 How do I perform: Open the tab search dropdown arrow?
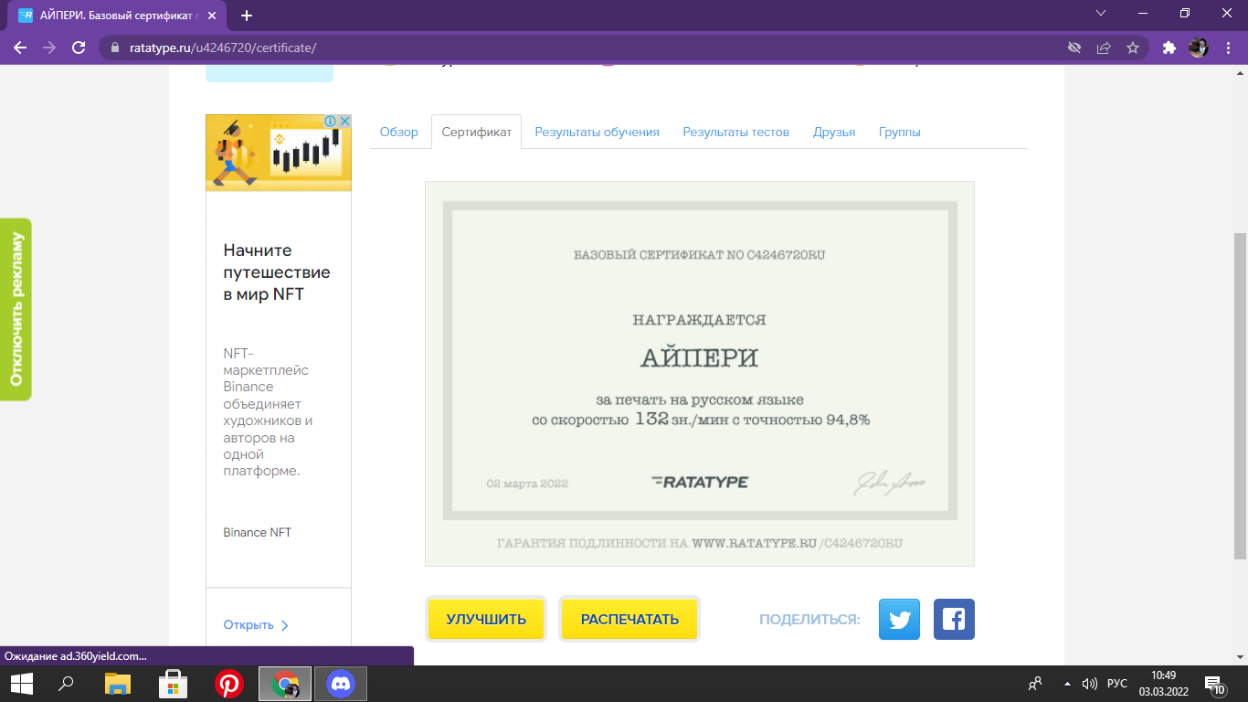1101,14
